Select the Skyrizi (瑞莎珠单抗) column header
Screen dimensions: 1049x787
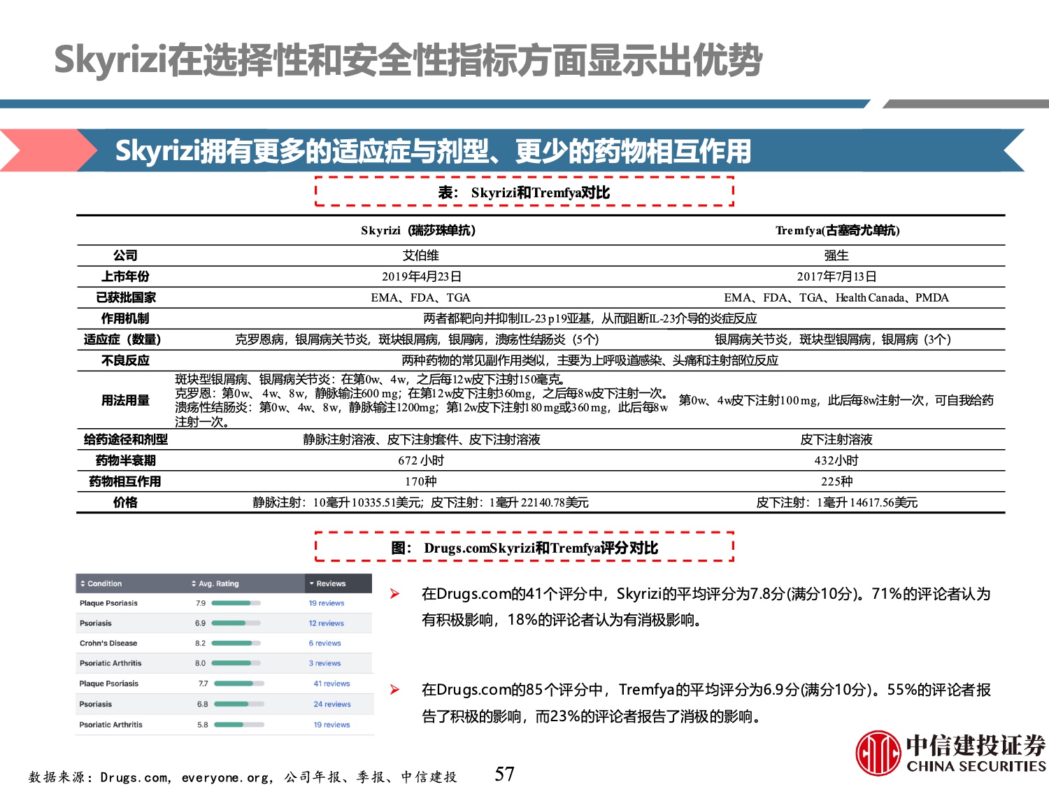(418, 230)
